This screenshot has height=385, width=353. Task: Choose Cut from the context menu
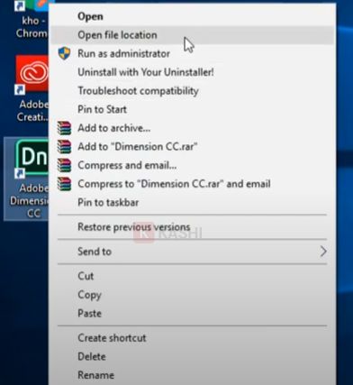pos(192,276)
